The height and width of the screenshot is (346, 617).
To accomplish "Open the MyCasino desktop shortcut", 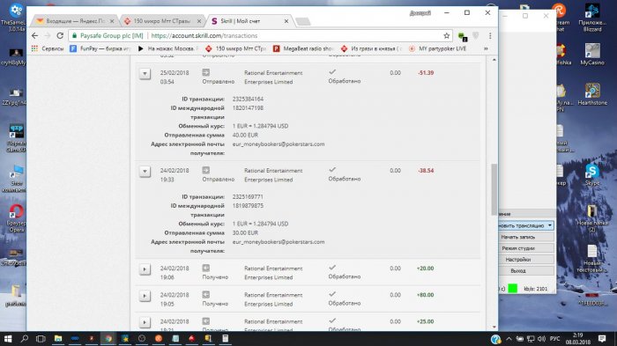I will tap(592, 55).
